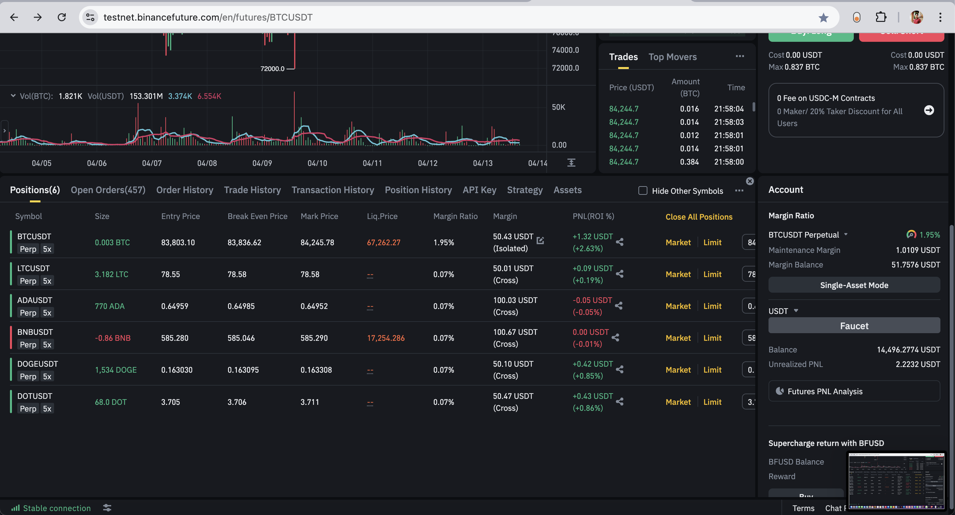Screen dimensions: 955x515
Task: Click the BTCUSDT margin adjust edit icon
Action: pos(540,240)
